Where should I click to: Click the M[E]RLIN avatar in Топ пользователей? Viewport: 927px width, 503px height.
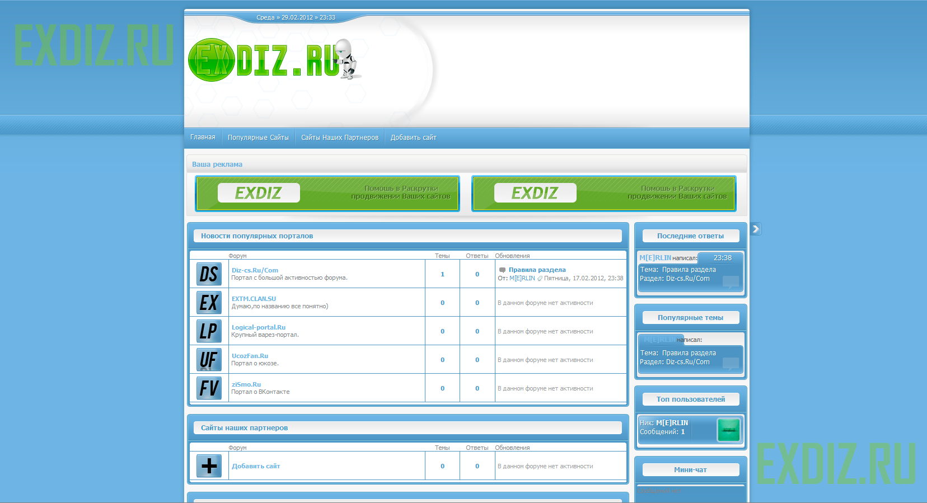pos(729,430)
